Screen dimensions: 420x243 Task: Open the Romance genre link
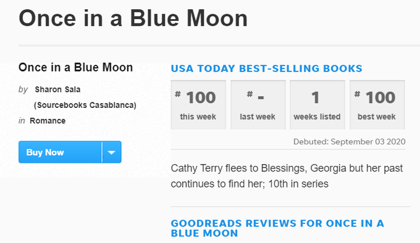tap(48, 121)
